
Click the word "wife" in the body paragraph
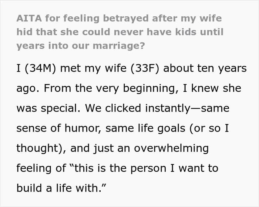(x=115, y=68)
